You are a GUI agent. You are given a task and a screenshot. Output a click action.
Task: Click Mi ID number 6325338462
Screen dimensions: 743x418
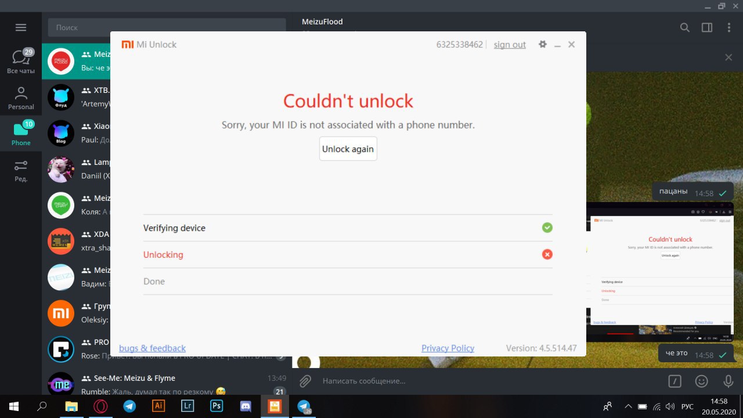tap(459, 44)
